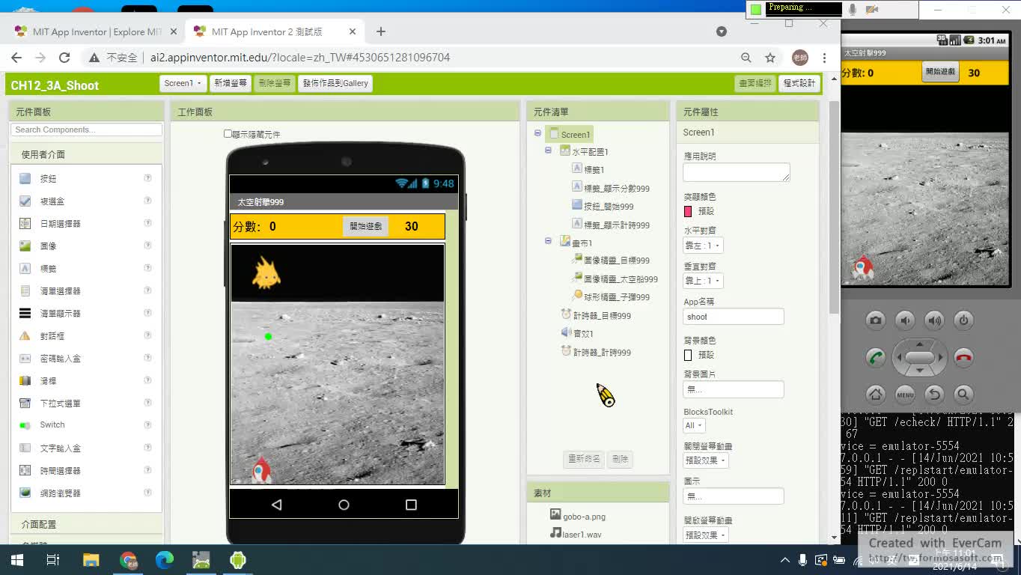Switch to 程式設計 blocks editor

pyautogui.click(x=799, y=83)
